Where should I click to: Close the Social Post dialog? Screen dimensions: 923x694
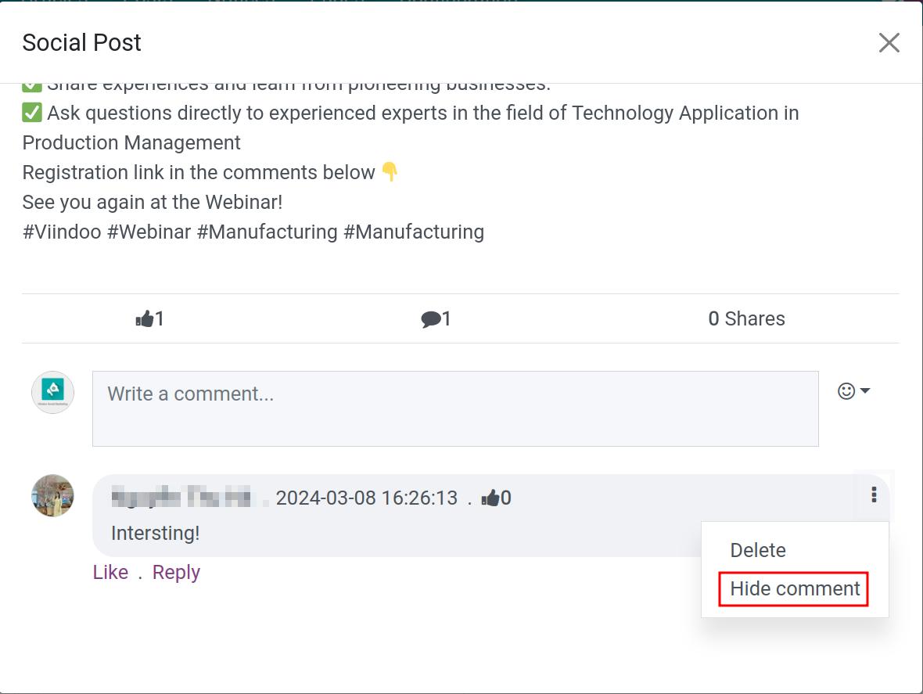[889, 42]
